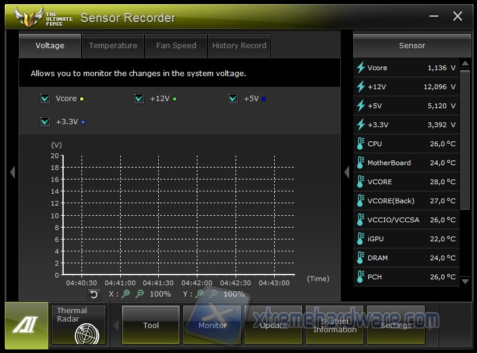Disable the +3.3V checkbox
Screen dimensions: 477x353
click(x=45, y=122)
